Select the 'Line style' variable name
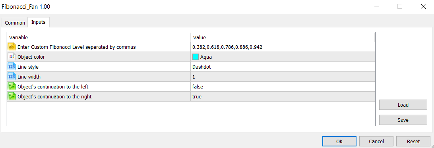 (x=28, y=67)
